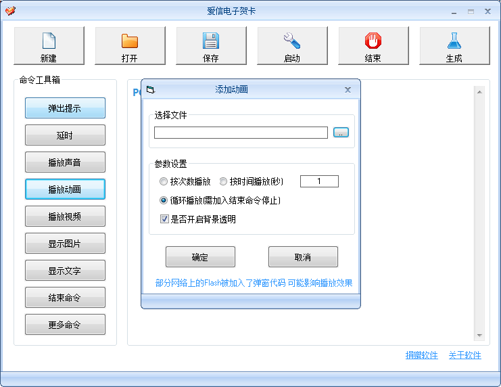Open the 捐赠软件 link
501x387 pixels.
(421, 355)
